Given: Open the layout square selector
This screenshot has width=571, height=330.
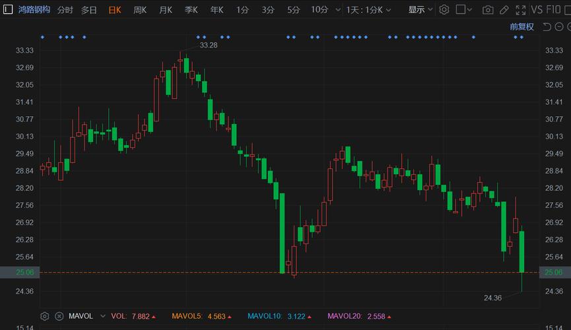Looking at the screenshot, I should point(465,10).
